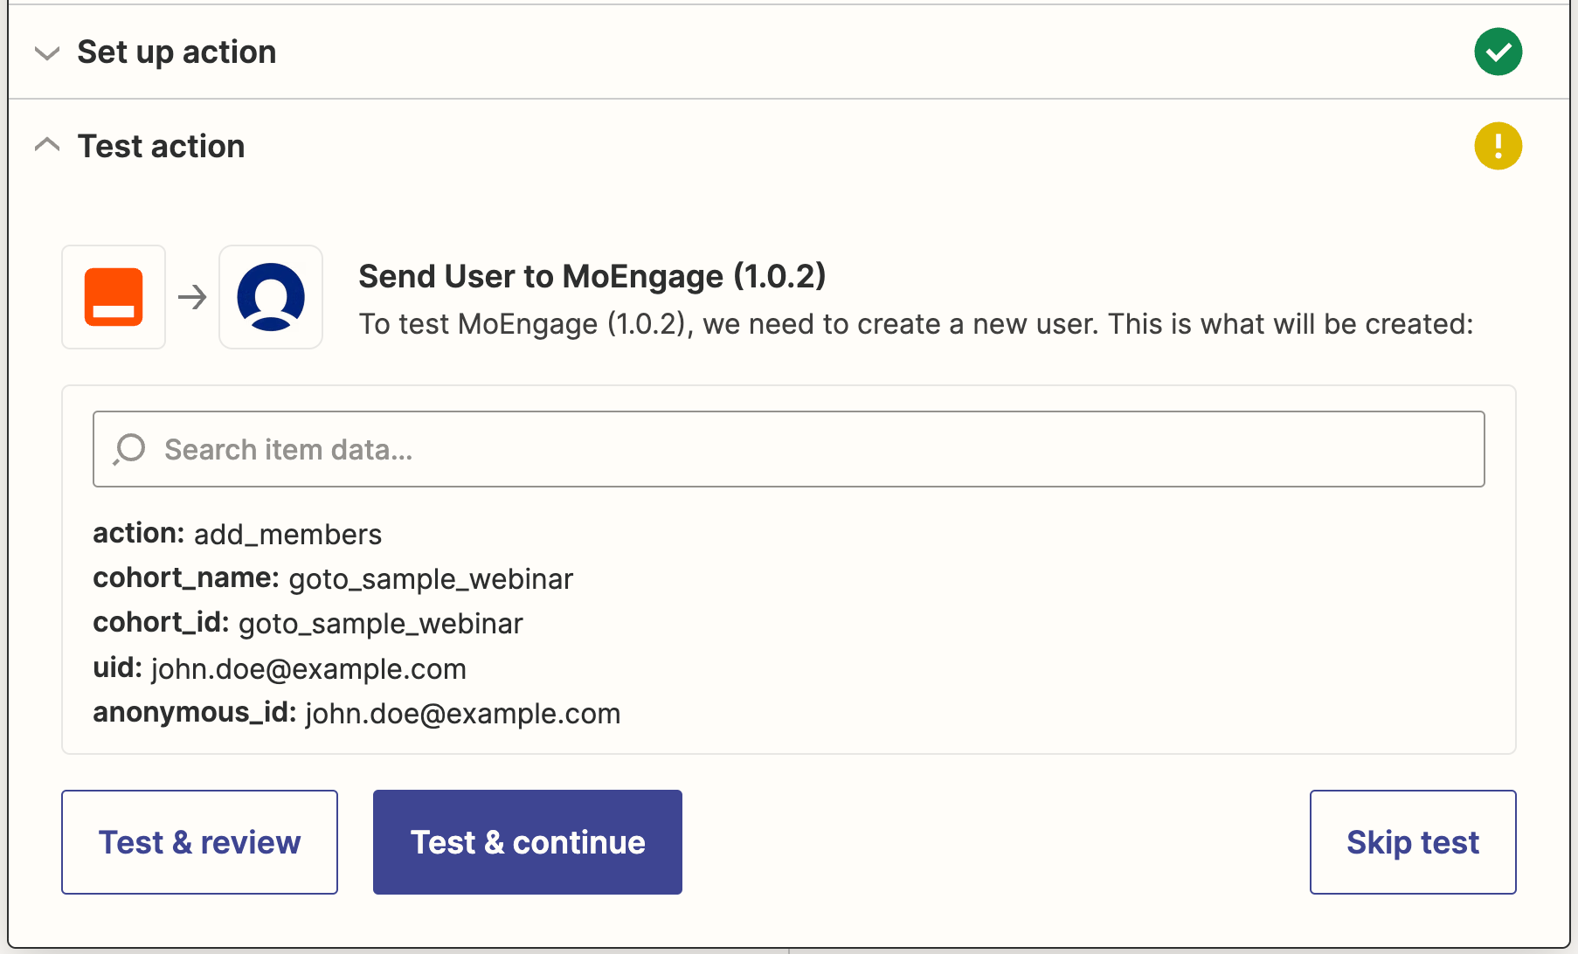This screenshot has width=1578, height=954.
Task: Select the anonymous_id: john.doe@example.com row
Action: click(x=356, y=713)
